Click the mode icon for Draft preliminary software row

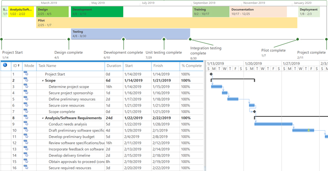click(x=26, y=130)
